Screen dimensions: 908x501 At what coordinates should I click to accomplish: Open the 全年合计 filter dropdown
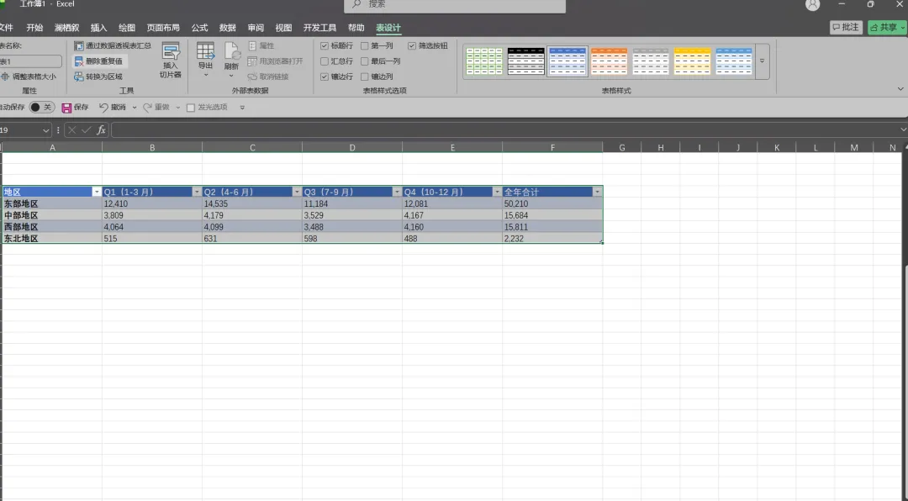tap(597, 192)
